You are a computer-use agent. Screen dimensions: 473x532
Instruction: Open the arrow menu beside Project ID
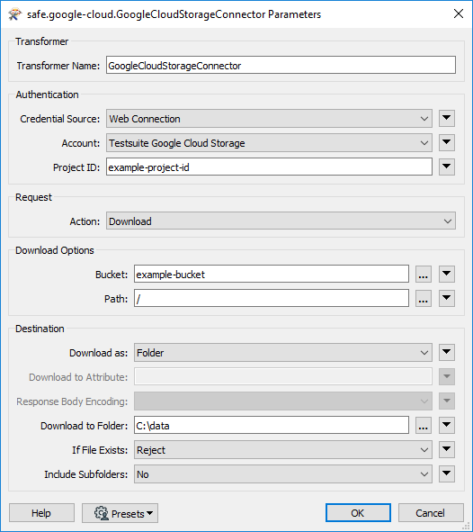pyautogui.click(x=447, y=167)
